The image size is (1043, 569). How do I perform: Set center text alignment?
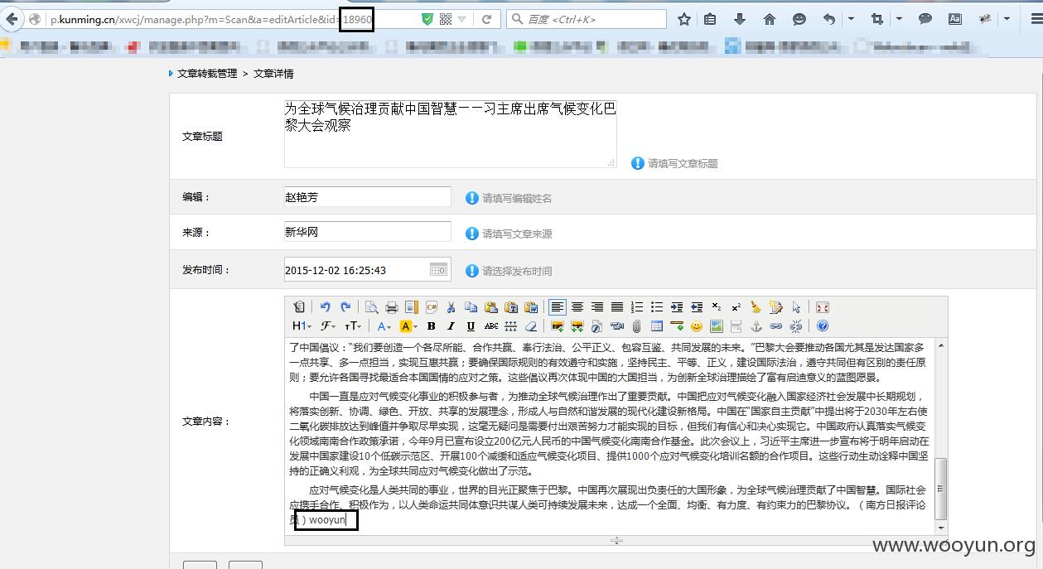577,307
